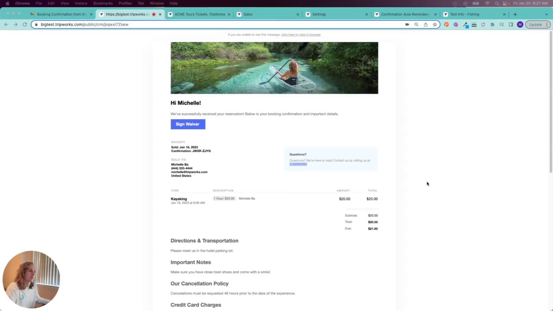Click the Due amount $21.60
Screen dimensions: 553x311
pyautogui.click(x=373, y=228)
